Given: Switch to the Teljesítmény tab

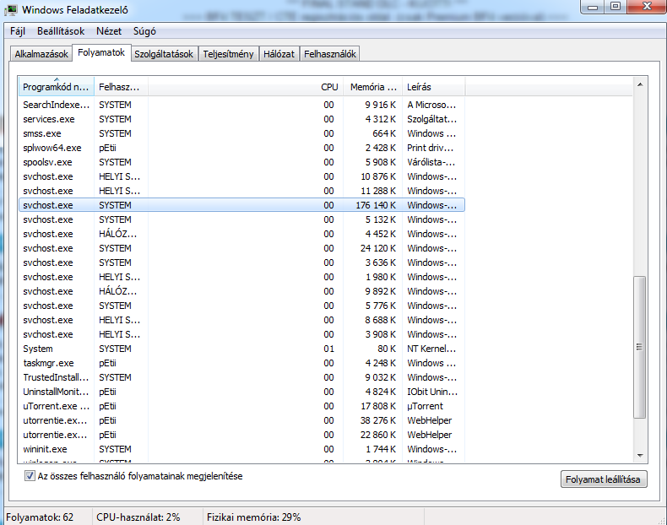Looking at the screenshot, I should (228, 54).
